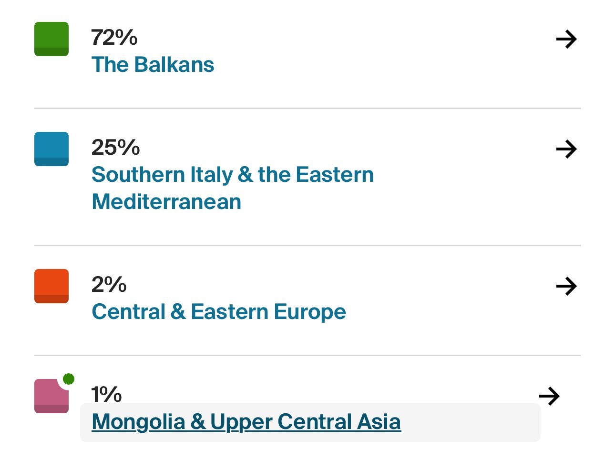The height and width of the screenshot is (458, 615).
Task: Click the divider line above Mongolia entry
Action: (x=307, y=355)
